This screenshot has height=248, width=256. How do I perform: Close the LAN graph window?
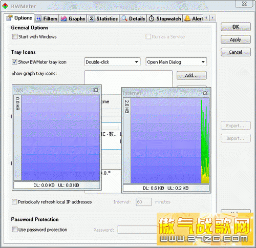tap(96, 90)
